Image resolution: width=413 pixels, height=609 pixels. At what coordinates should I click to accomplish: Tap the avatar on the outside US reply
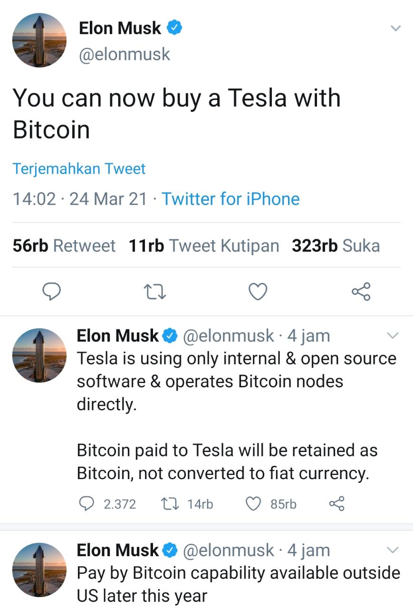39,570
